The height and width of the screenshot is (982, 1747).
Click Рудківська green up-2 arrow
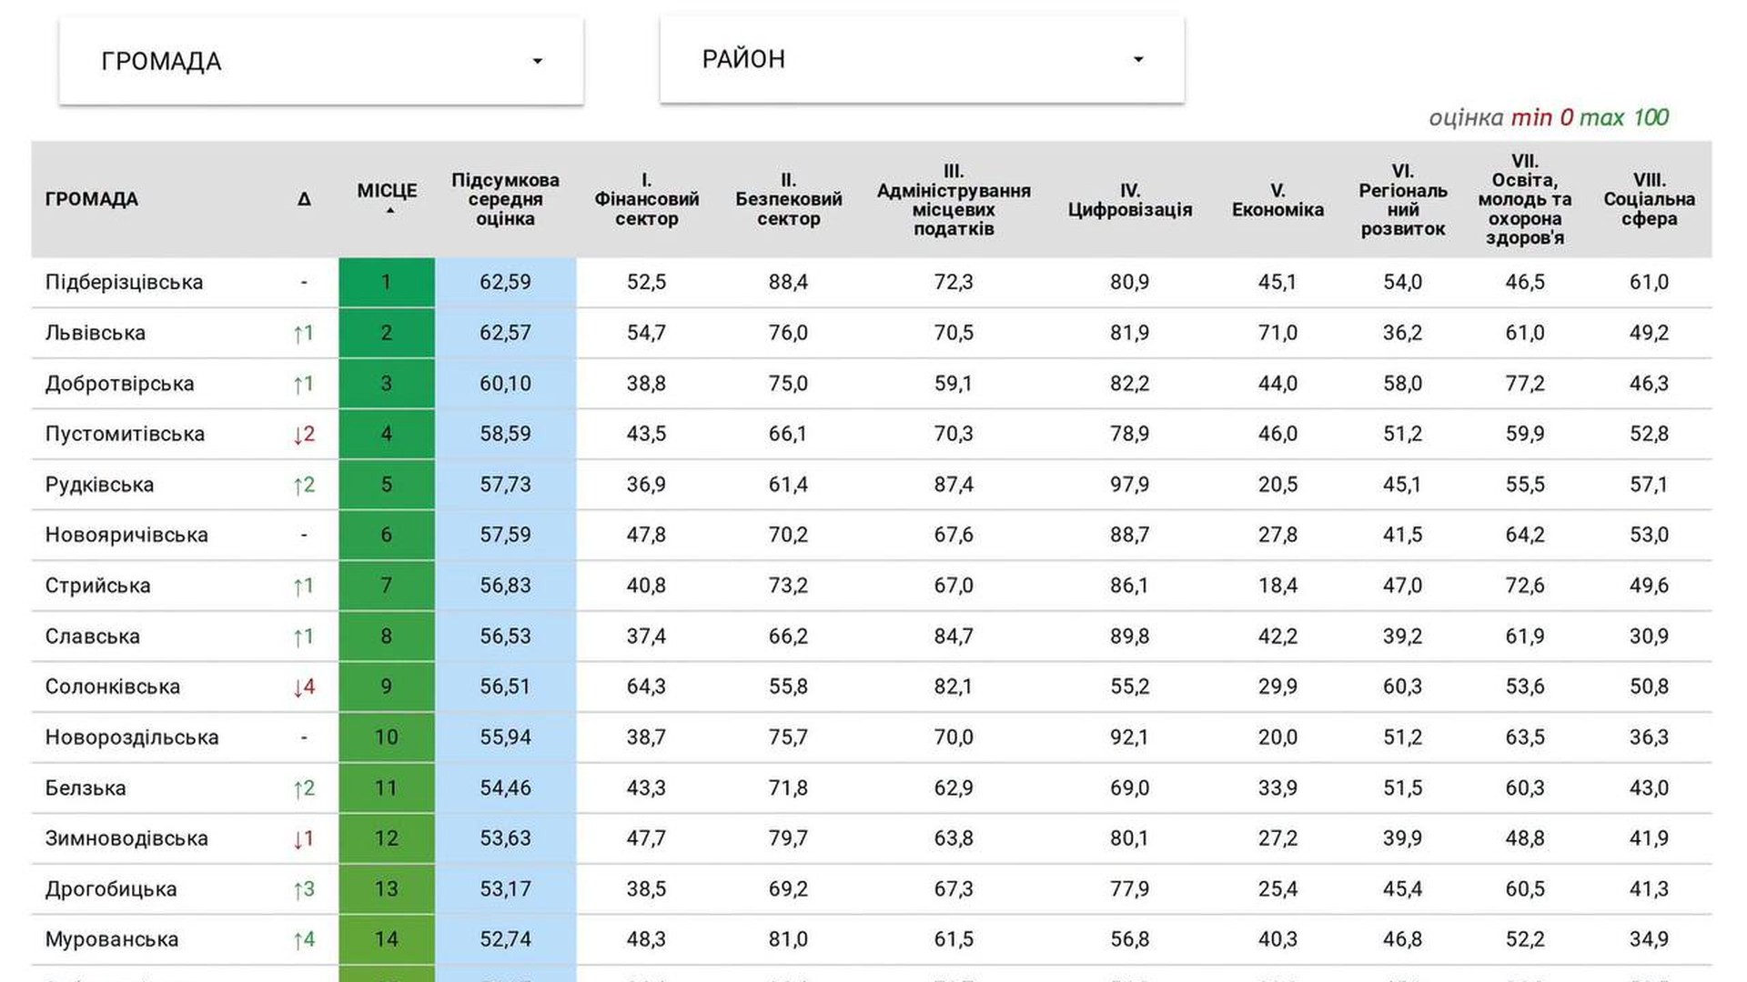(x=304, y=486)
